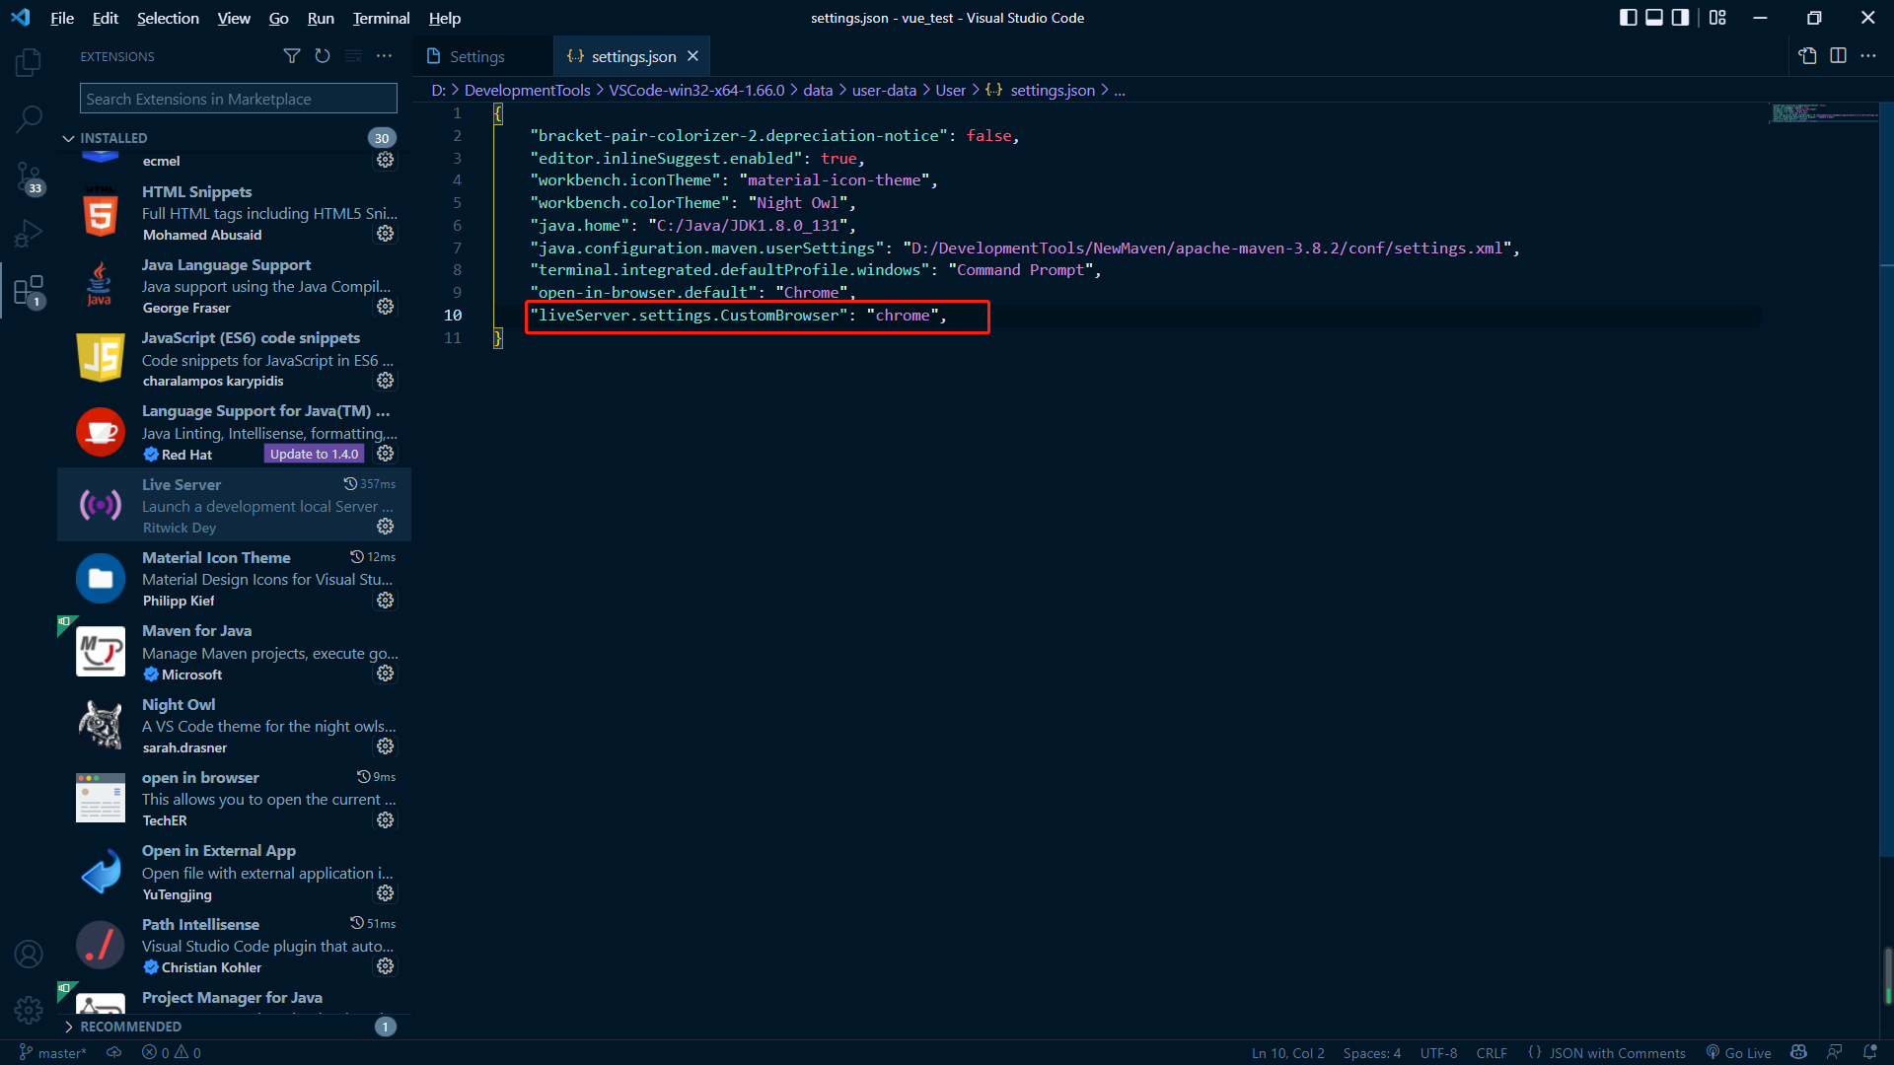This screenshot has width=1894, height=1065.
Task: Open errors and warnings count in status bar
Action: tap(172, 1053)
